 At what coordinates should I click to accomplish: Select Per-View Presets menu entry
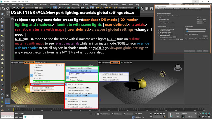pyautogui.click(x=47, y=90)
